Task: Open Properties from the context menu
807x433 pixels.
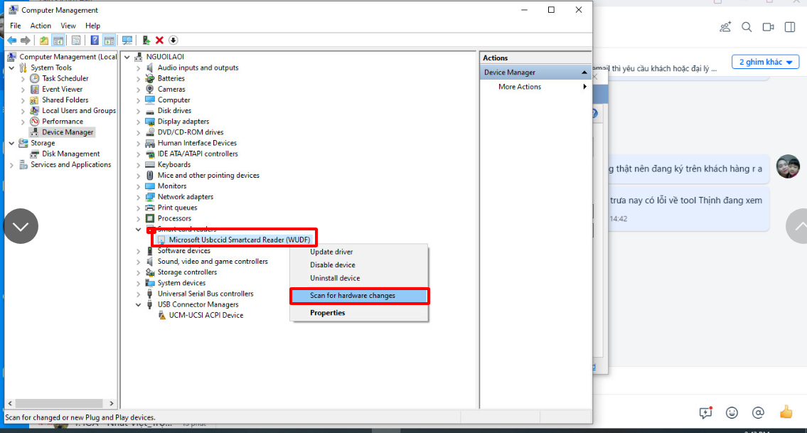Action: 359,313
